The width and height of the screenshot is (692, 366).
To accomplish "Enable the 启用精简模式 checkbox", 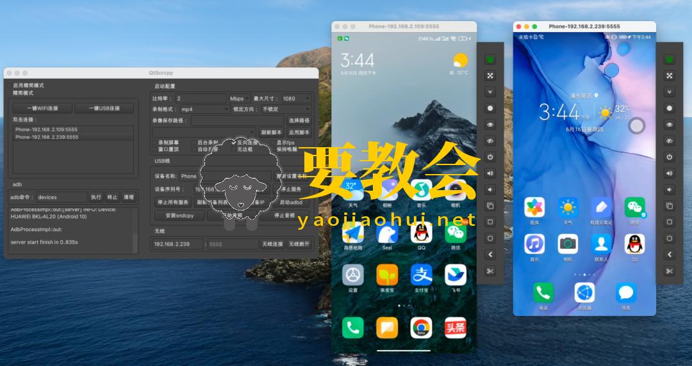I will pos(10,86).
